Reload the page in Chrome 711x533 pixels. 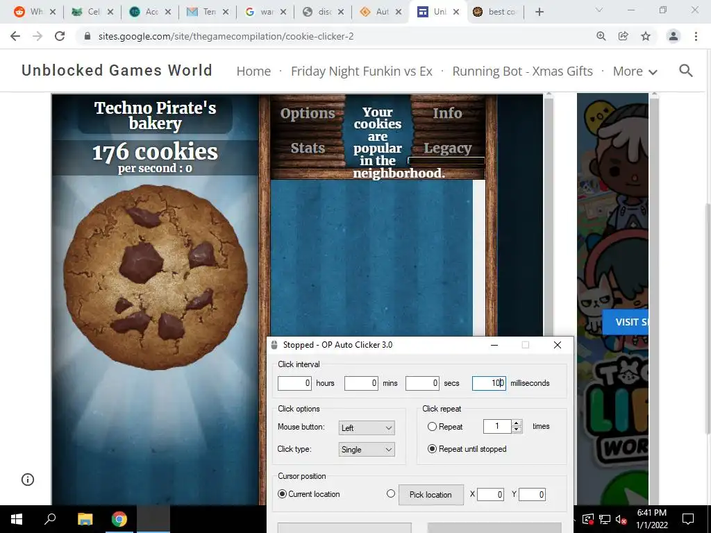click(x=60, y=36)
